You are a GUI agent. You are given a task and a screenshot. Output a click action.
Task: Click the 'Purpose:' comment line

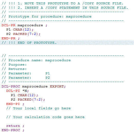(x=14, y=65)
